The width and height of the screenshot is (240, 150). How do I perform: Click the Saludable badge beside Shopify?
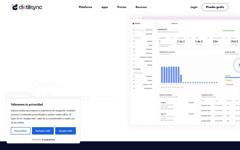tap(191, 103)
